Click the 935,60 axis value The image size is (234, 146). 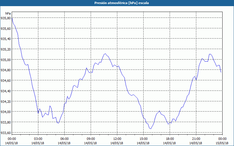tap(6, 28)
